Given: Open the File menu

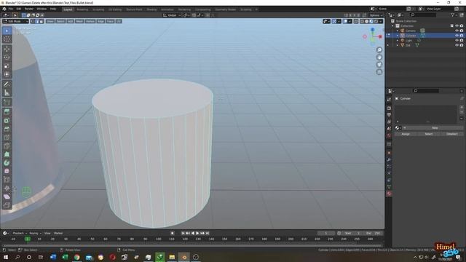Looking at the screenshot, I should click(11, 9).
